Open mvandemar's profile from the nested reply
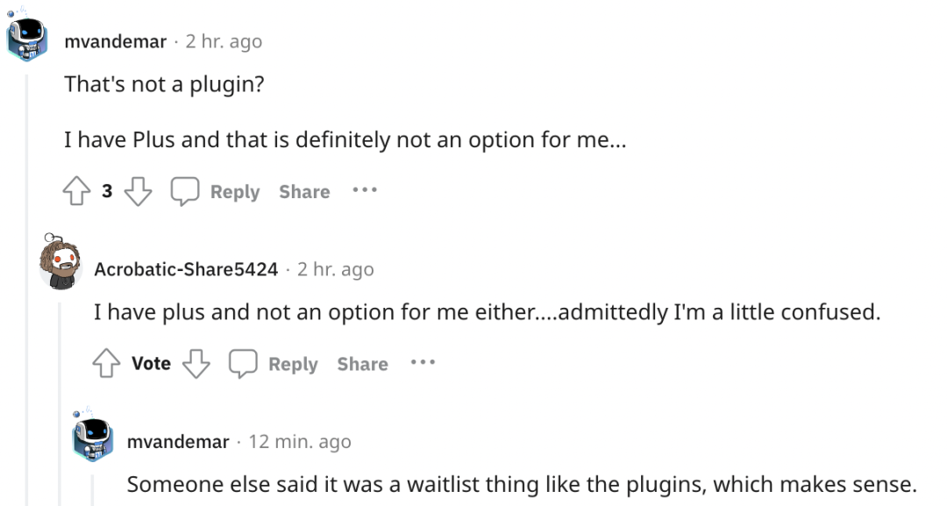Image resolution: width=947 pixels, height=506 pixels. (x=178, y=441)
